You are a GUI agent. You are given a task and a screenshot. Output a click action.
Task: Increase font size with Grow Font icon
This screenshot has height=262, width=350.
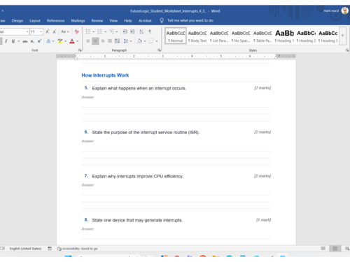click(48, 31)
